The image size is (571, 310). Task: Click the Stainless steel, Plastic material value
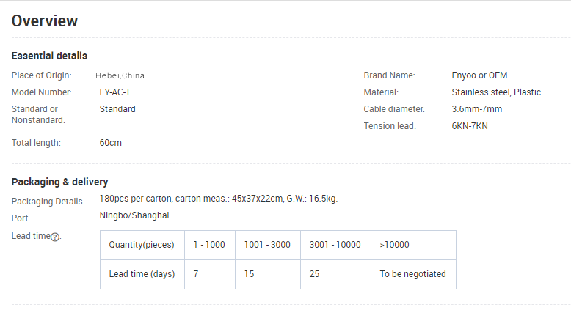tap(496, 92)
